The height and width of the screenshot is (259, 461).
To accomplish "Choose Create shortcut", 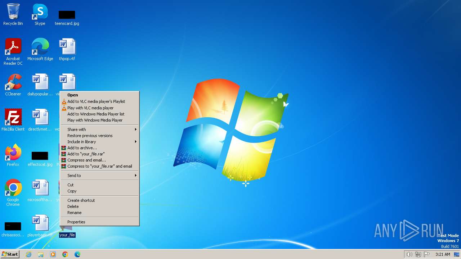I will click(x=99, y=200).
